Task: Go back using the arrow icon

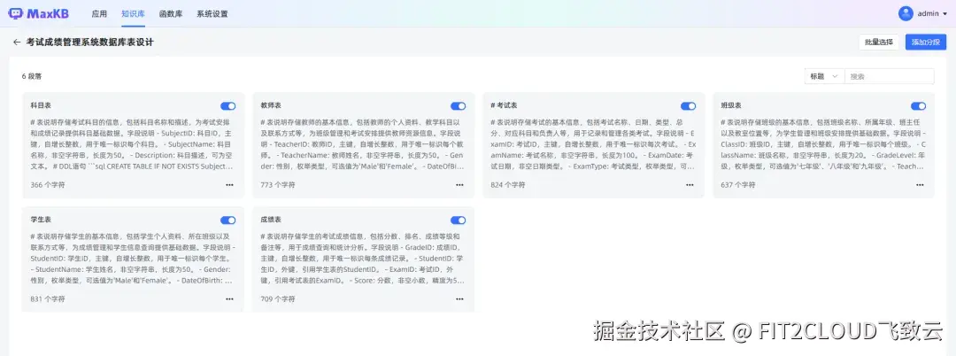Action: click(17, 42)
